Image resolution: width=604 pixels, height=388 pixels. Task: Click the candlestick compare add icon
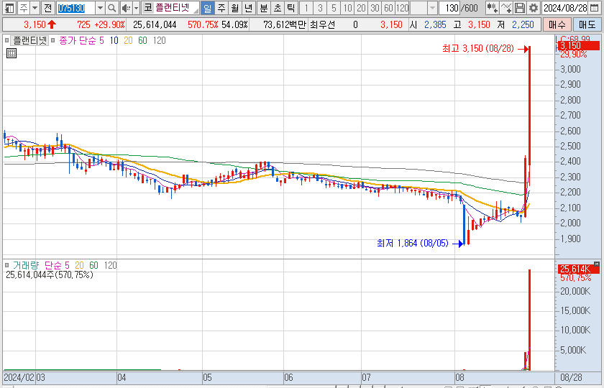(492, 8)
